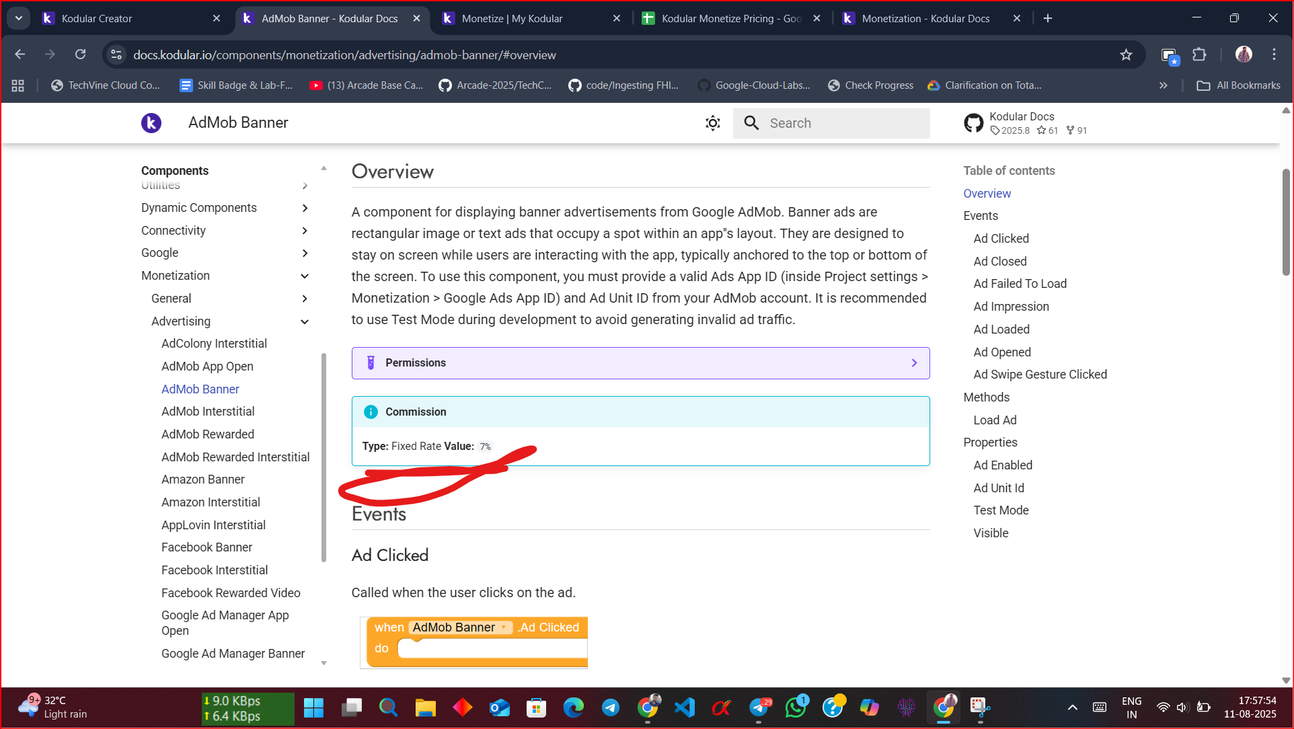Open Amazon Banner docs page
The width and height of the screenshot is (1294, 729).
(203, 479)
